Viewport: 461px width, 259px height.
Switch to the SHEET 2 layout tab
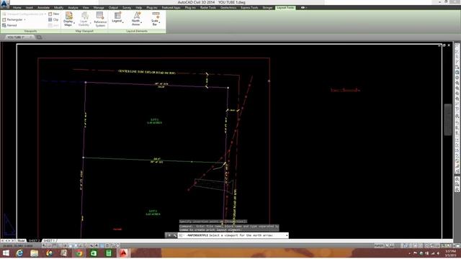click(34, 240)
